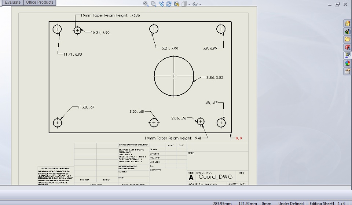Click the TITLE: field in title block

coord(191,153)
